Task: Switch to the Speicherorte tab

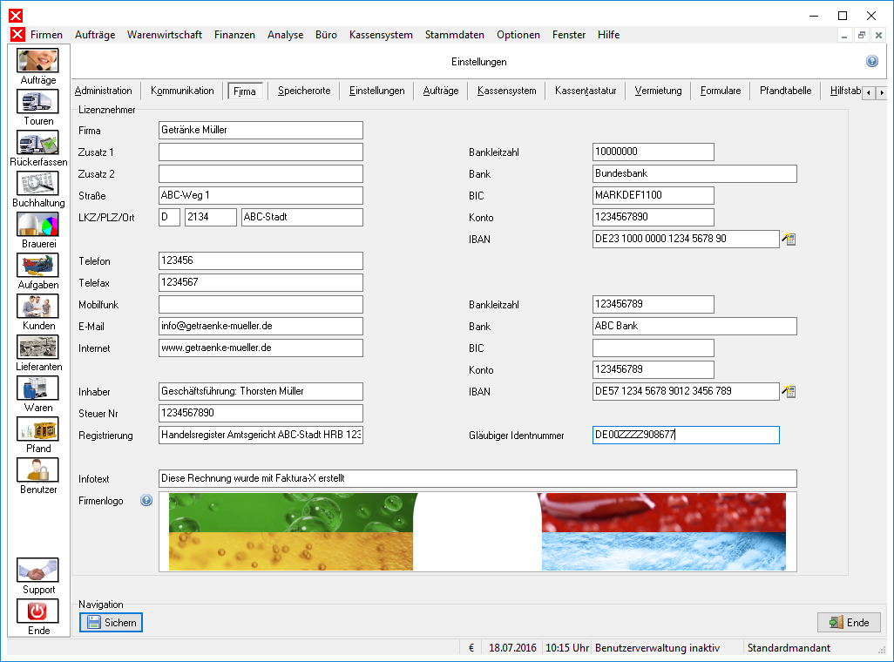Action: [304, 91]
